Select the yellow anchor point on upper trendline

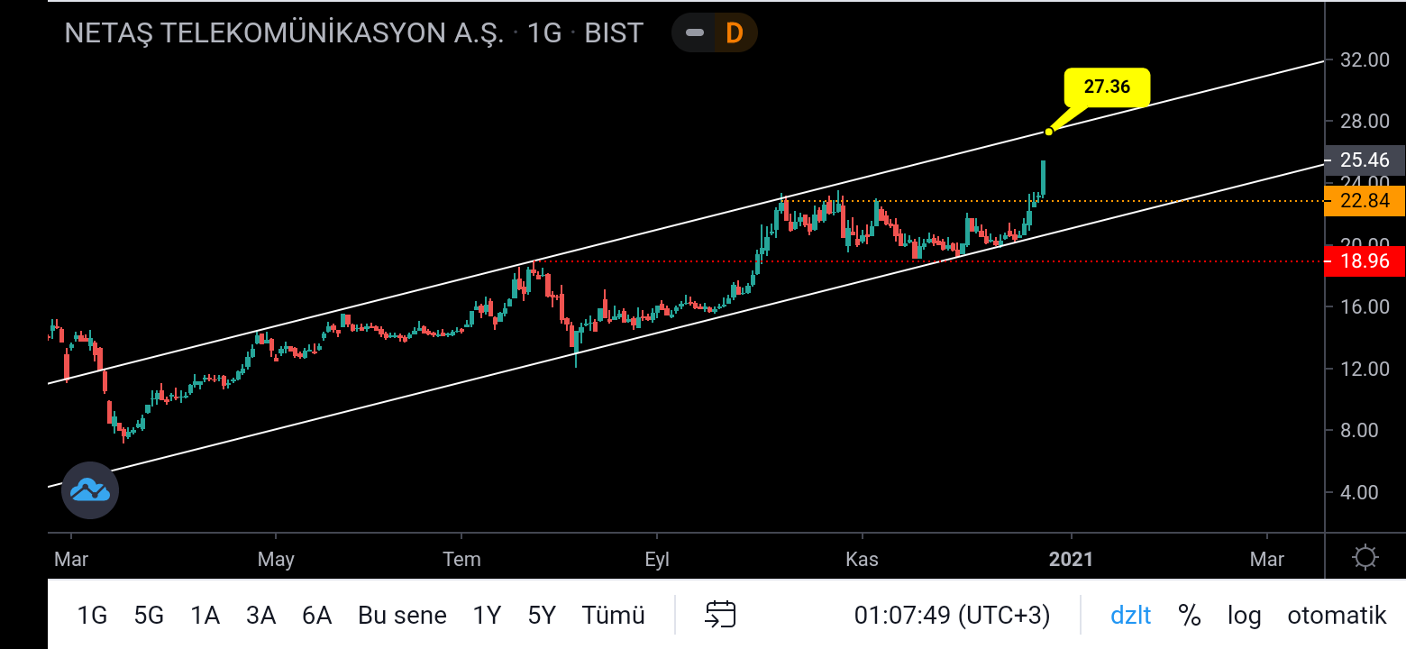click(x=1049, y=132)
